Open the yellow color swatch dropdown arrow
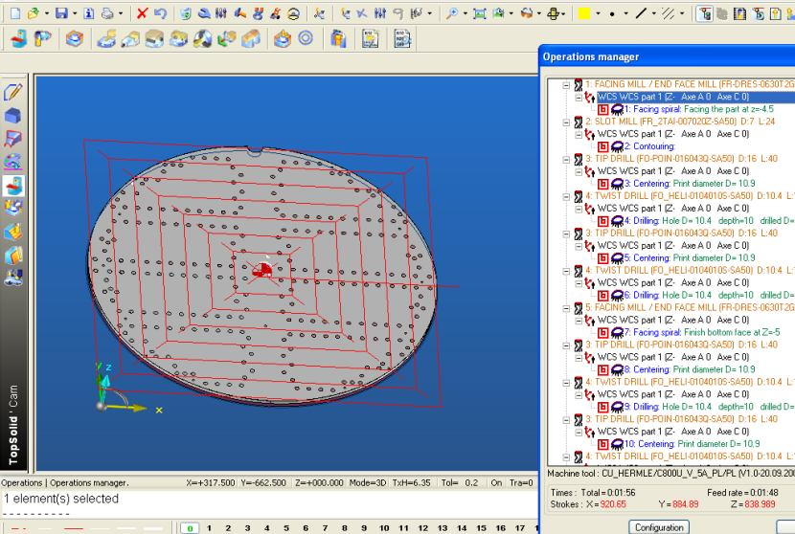 (x=599, y=13)
